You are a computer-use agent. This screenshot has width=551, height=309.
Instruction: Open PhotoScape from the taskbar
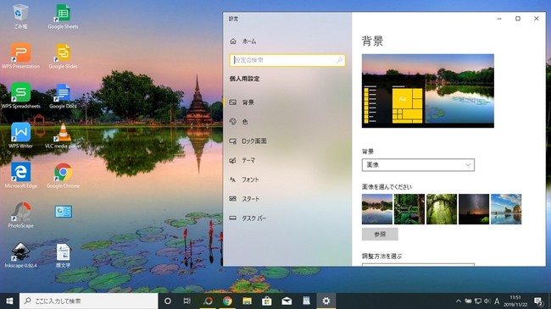click(x=208, y=301)
